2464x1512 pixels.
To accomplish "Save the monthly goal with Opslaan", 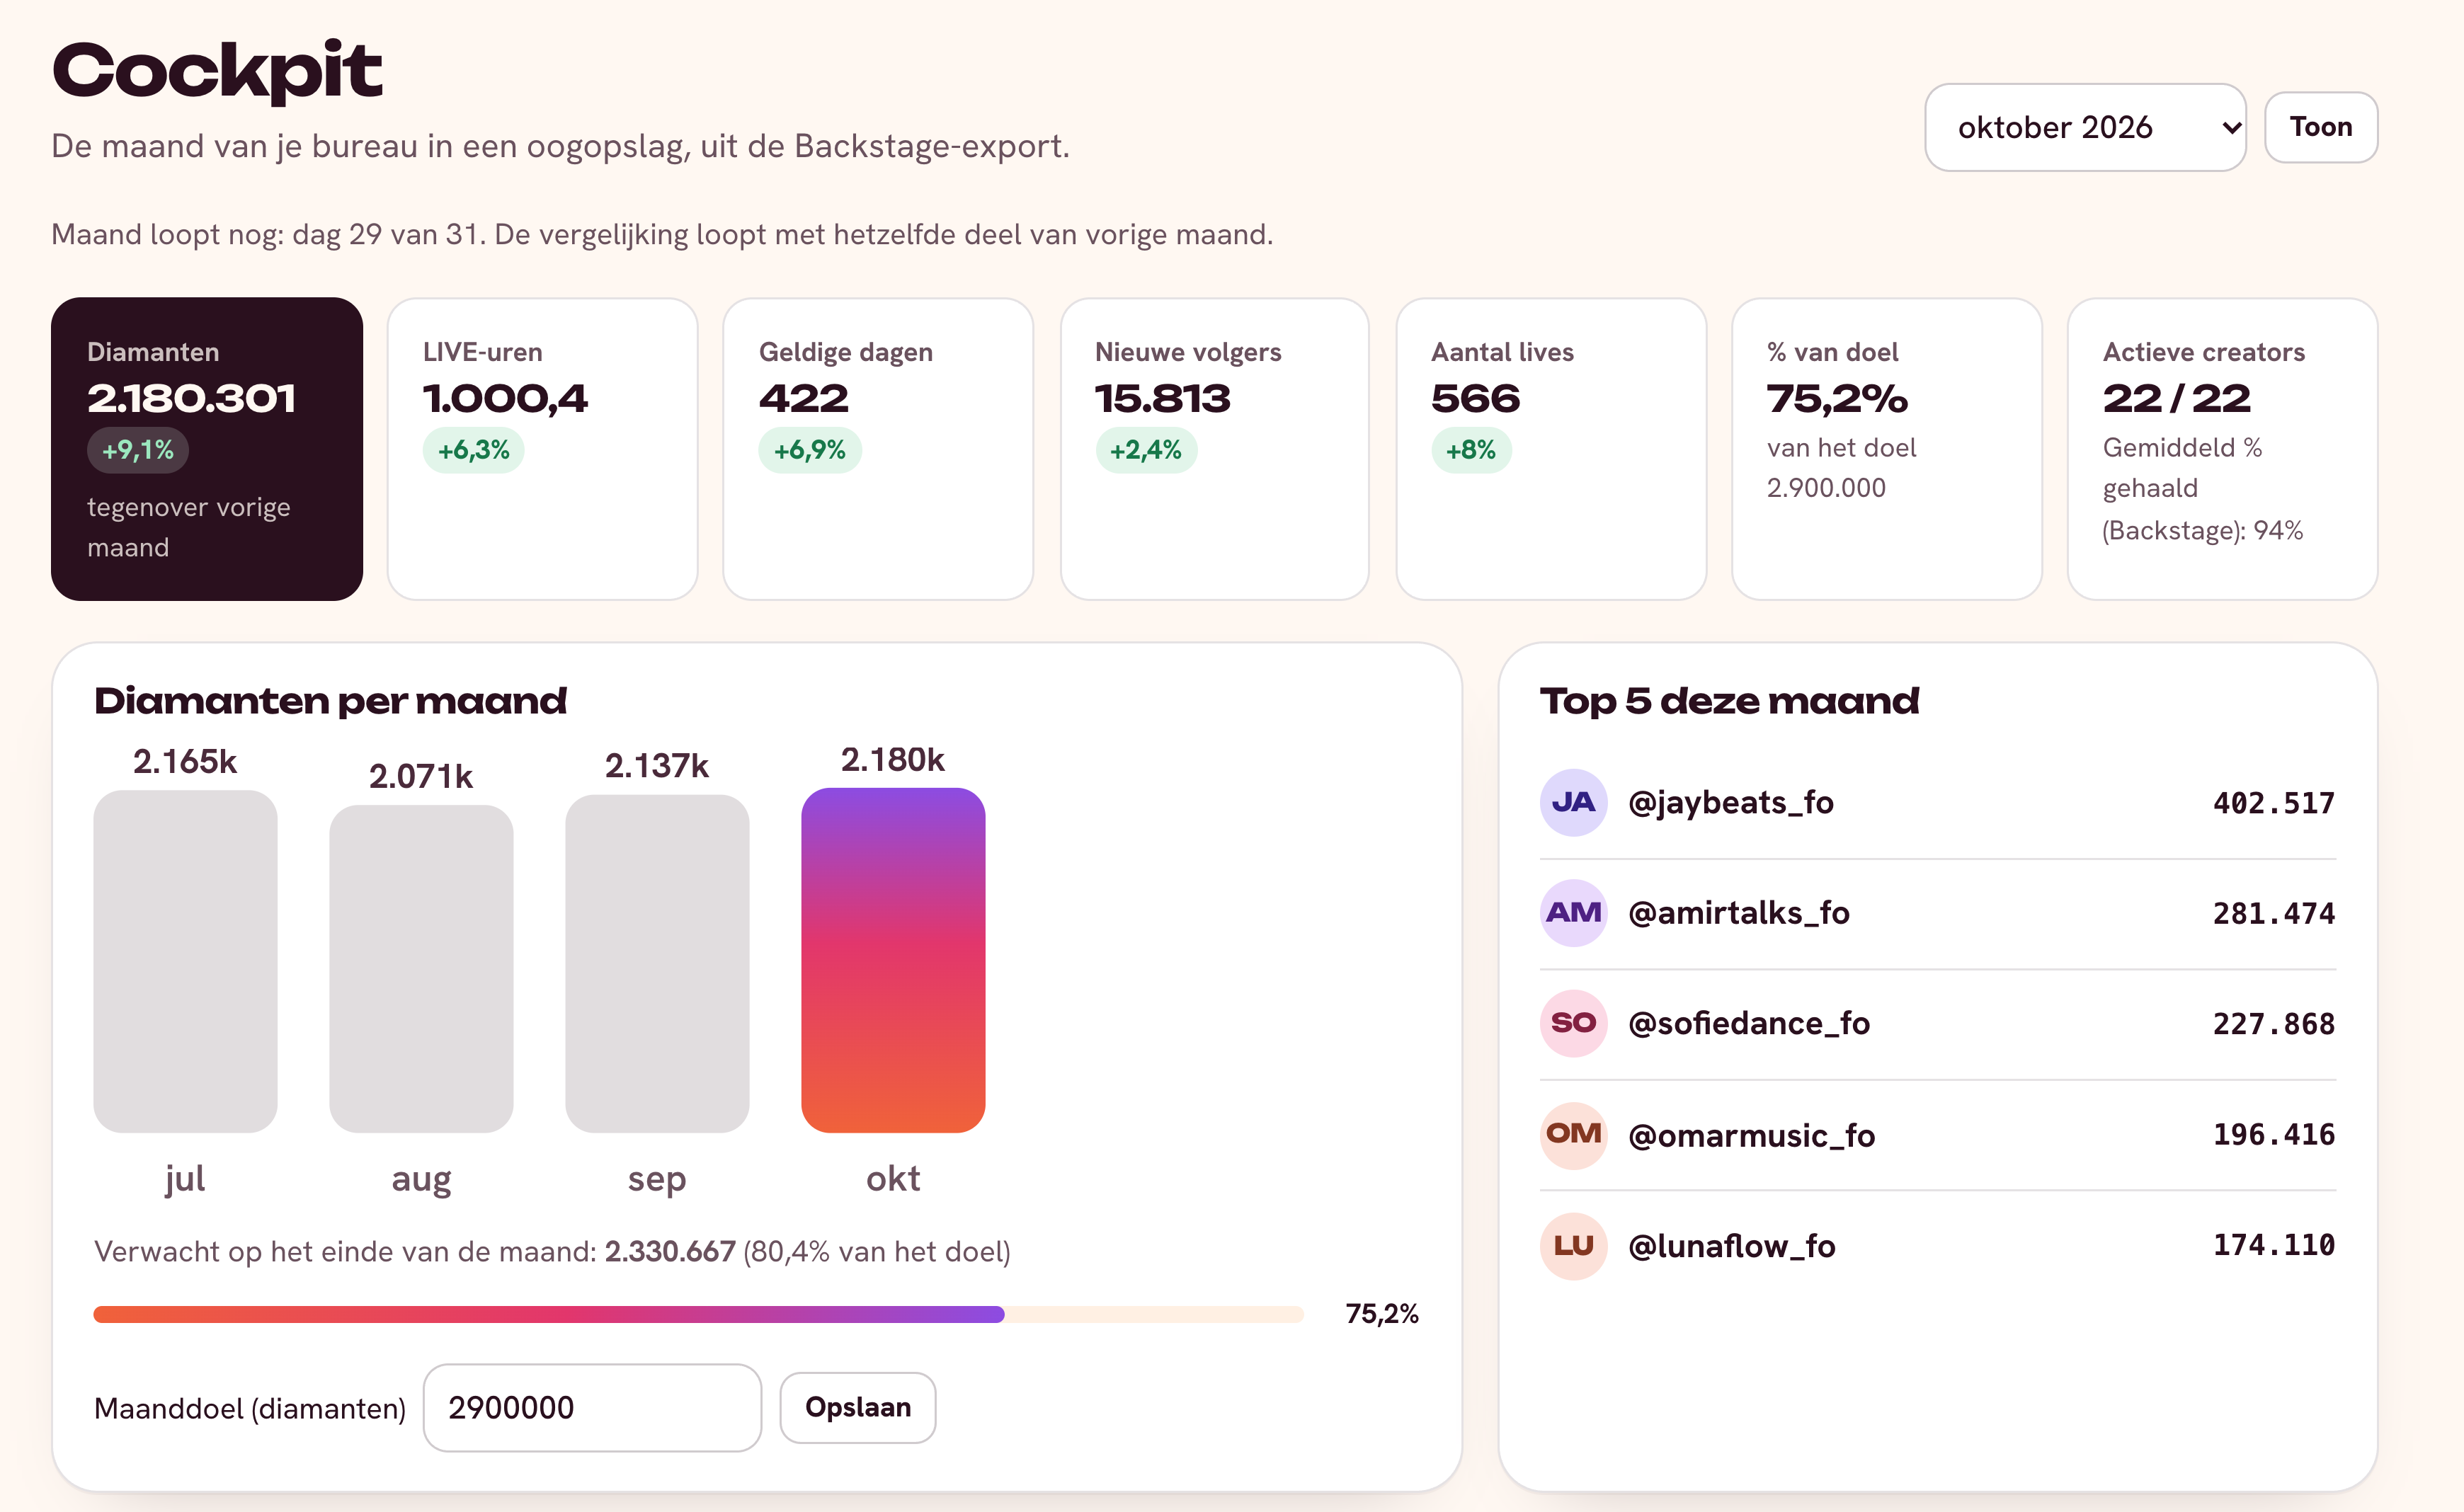I will point(857,1407).
